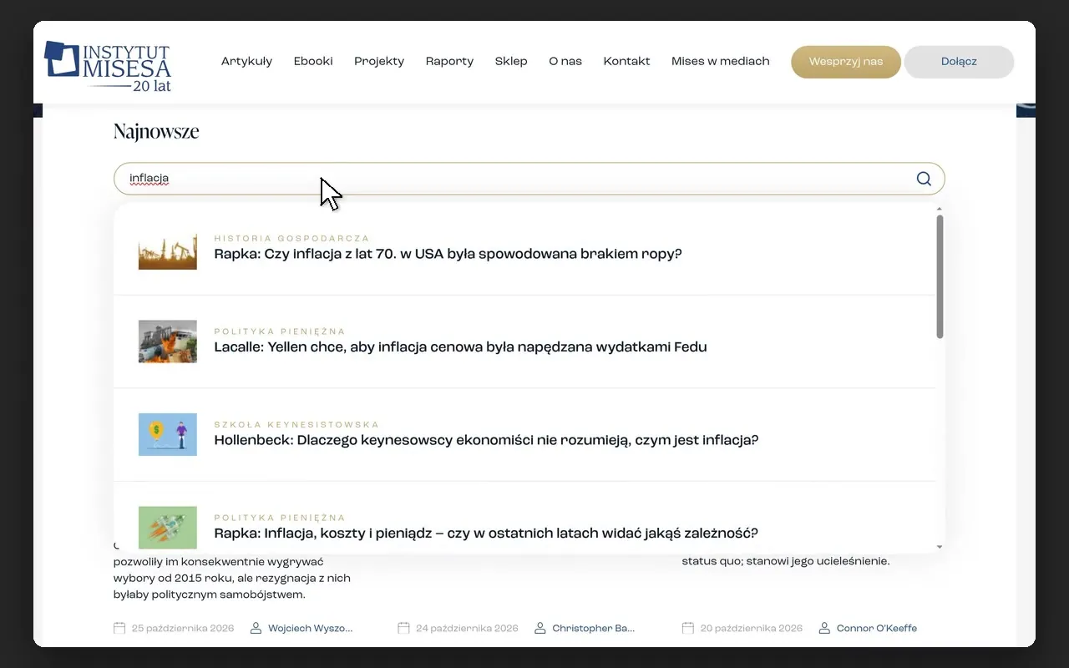
Task: Click person icon next to Connor O'Keeffe
Action: coord(825,628)
